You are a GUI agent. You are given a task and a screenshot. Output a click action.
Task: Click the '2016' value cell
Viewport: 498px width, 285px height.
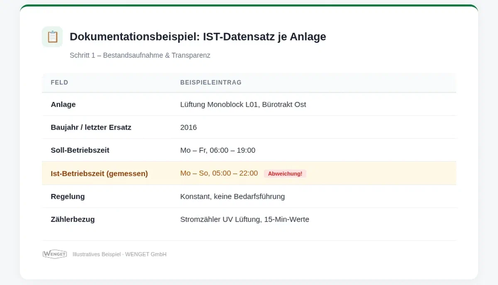click(188, 127)
